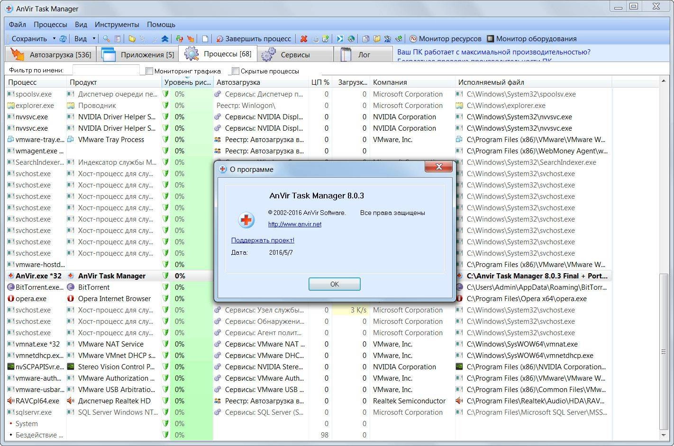The width and height of the screenshot is (674, 446).
Task: Click the open yellow book toolbar icon
Action: coord(377,39)
